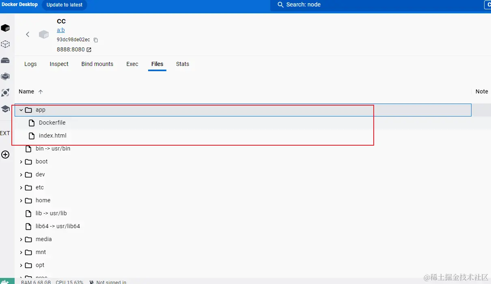Switch to the Logs tab
Image resolution: width=491 pixels, height=284 pixels.
30,64
